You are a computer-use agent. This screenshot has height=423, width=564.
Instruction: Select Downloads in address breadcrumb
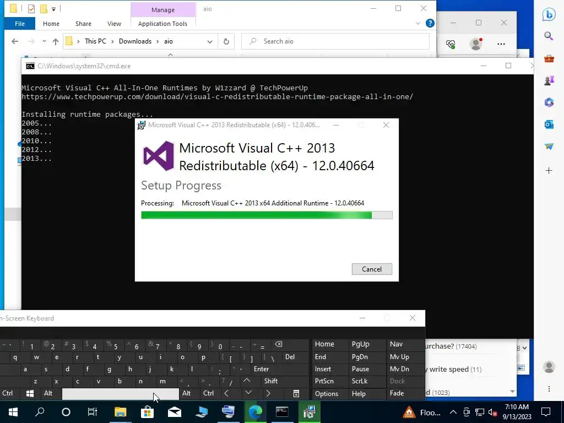click(x=135, y=41)
